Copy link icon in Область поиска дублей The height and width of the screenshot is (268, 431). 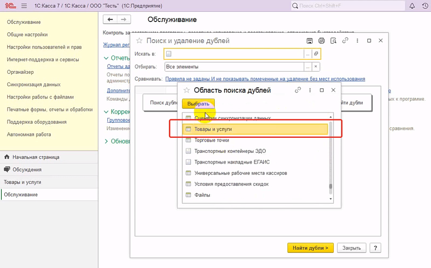coord(297,90)
